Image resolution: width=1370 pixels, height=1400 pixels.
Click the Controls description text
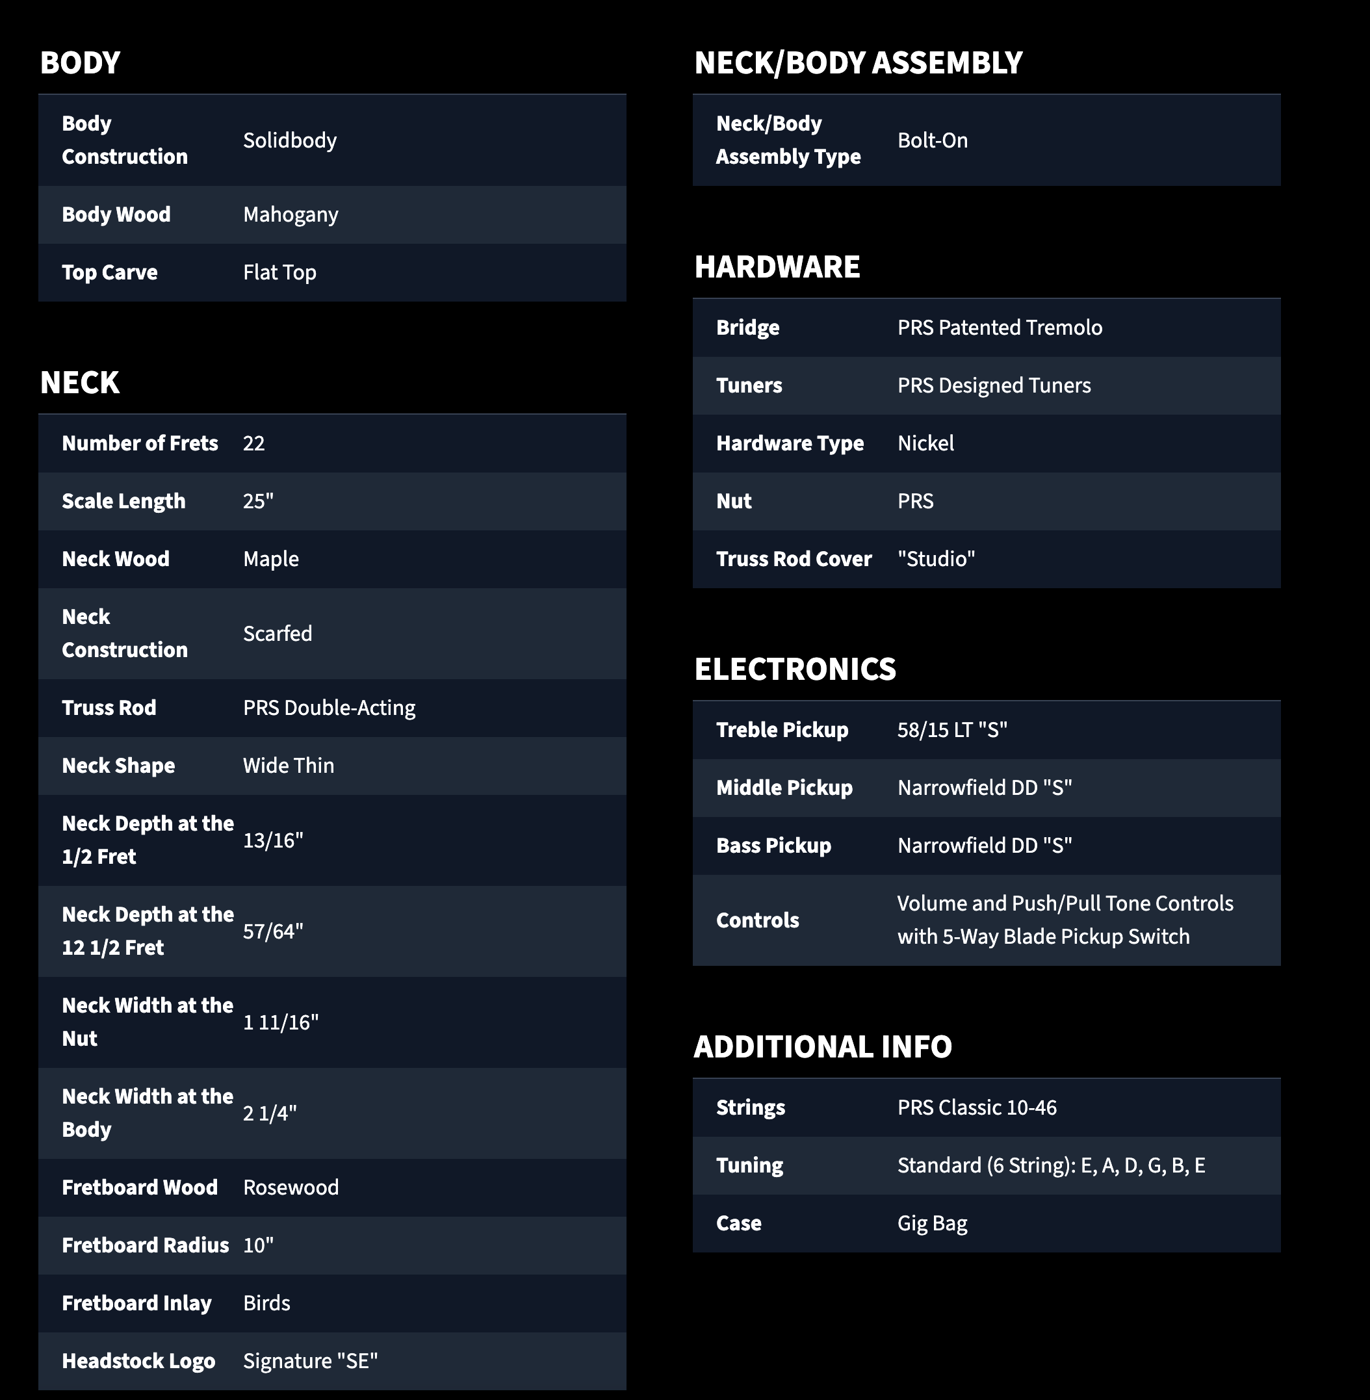[x=1065, y=920]
